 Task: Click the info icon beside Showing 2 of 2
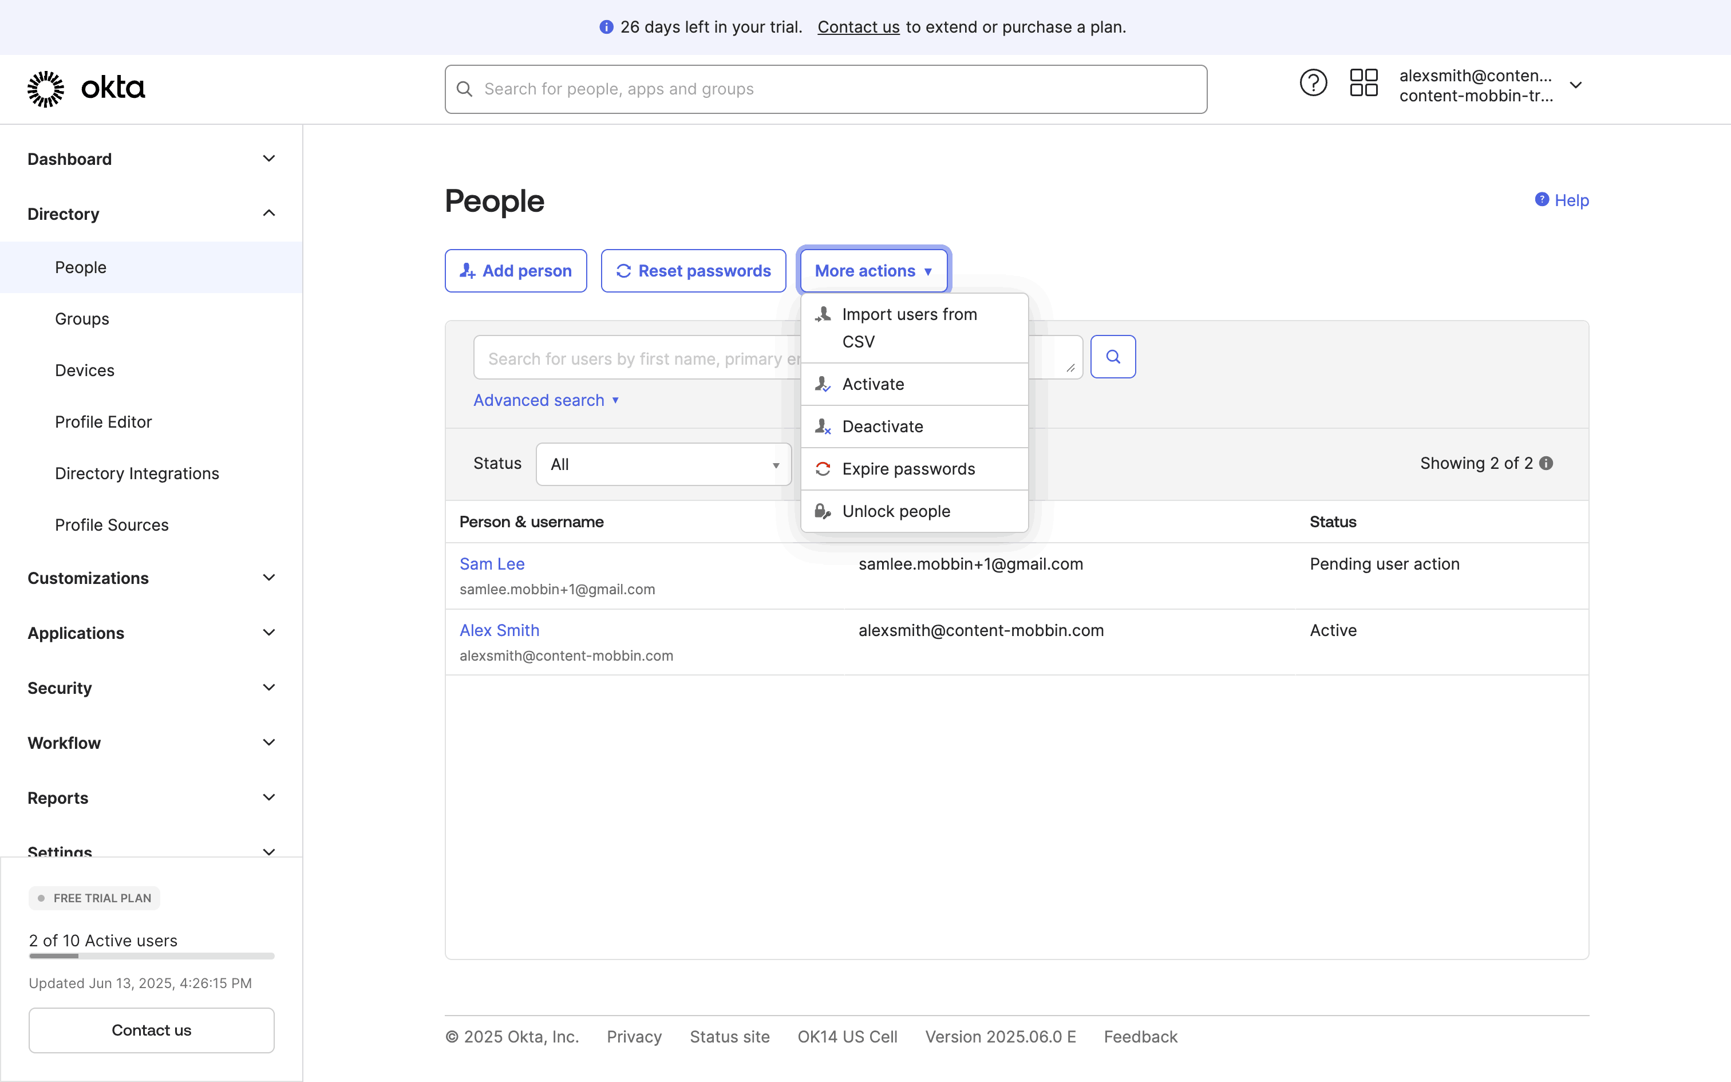(x=1547, y=464)
